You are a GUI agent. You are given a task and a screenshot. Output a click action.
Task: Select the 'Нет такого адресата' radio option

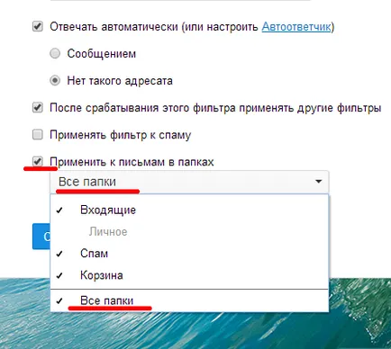pos(55,81)
